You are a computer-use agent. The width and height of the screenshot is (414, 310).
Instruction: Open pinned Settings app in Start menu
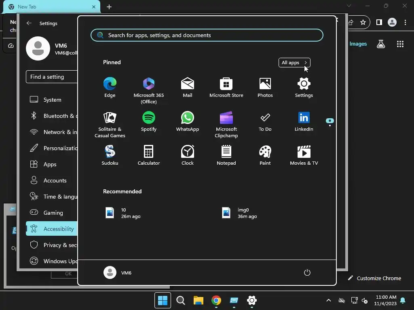tap(304, 88)
